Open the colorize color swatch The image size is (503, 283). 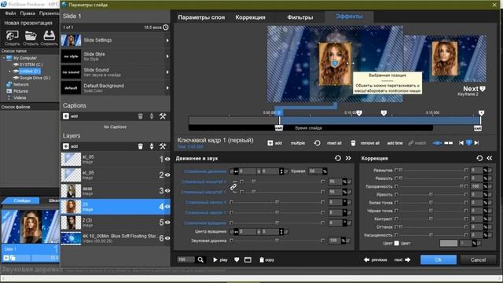449,243
